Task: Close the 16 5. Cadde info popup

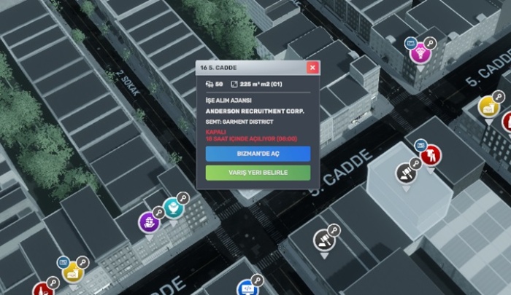Action: click(312, 68)
